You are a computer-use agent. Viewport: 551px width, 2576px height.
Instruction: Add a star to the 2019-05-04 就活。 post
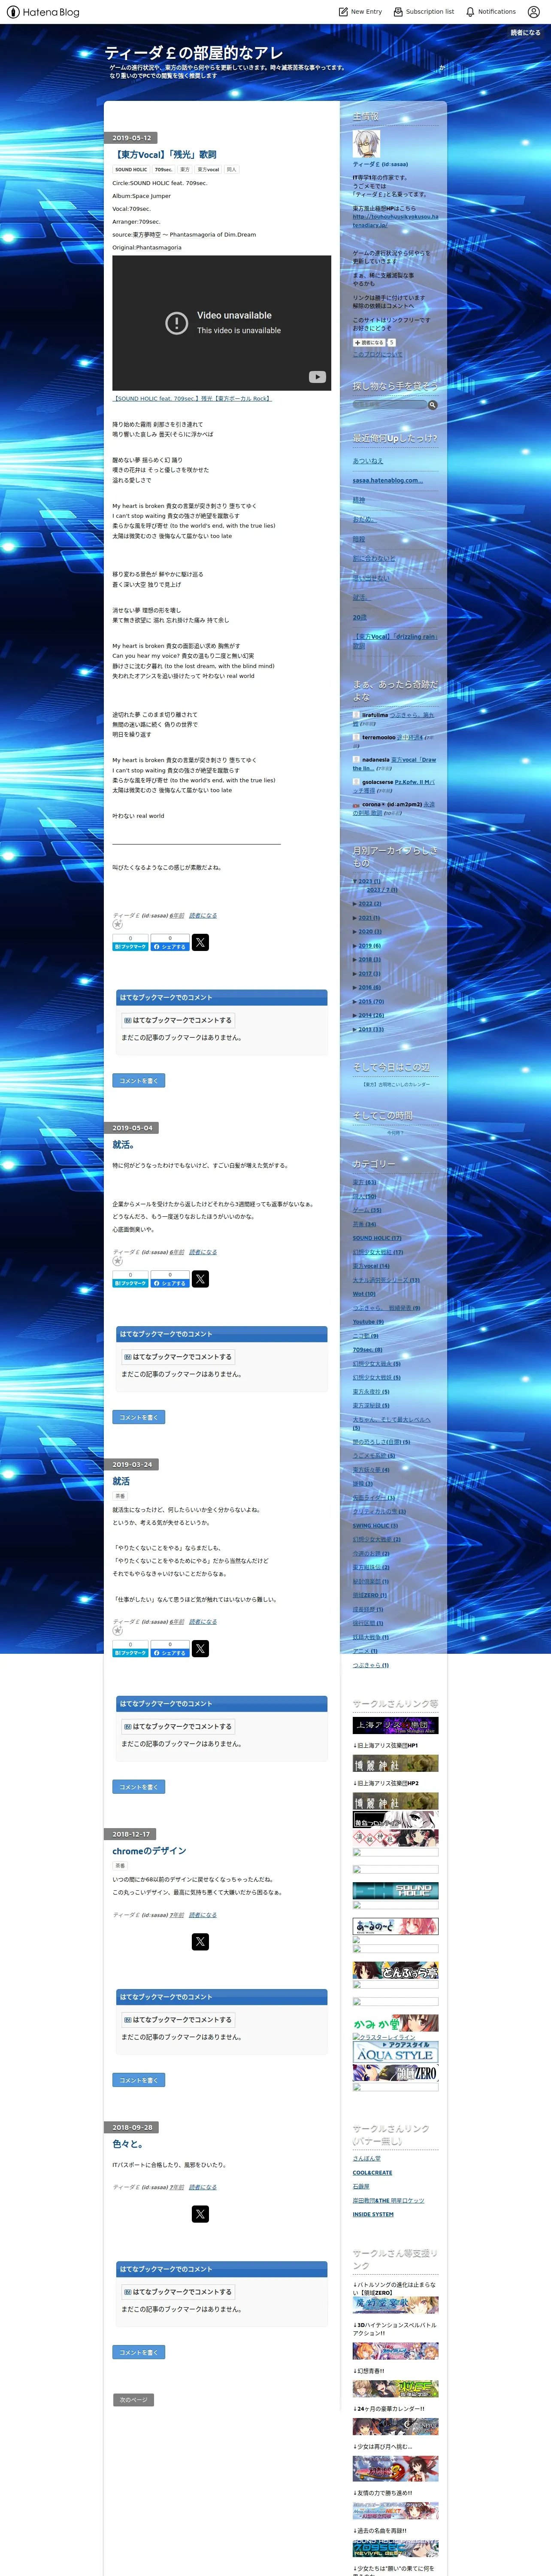click(x=117, y=1261)
